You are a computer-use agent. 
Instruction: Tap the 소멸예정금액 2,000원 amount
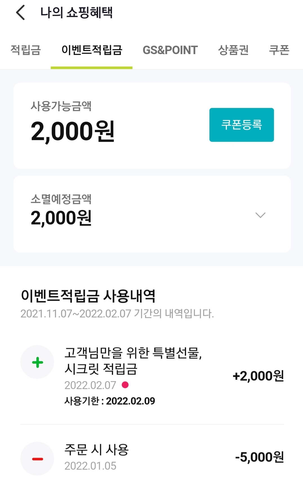(61, 218)
